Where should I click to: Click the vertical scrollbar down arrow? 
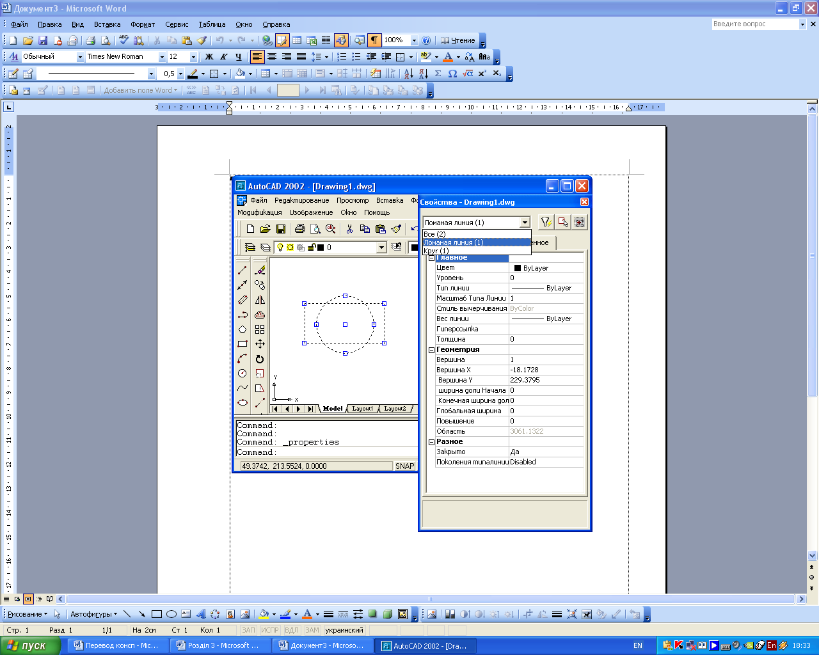[813, 556]
